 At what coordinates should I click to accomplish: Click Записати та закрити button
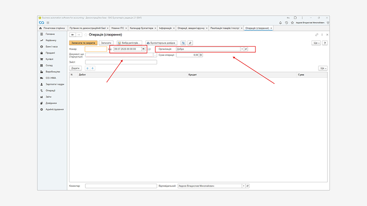coord(83,43)
